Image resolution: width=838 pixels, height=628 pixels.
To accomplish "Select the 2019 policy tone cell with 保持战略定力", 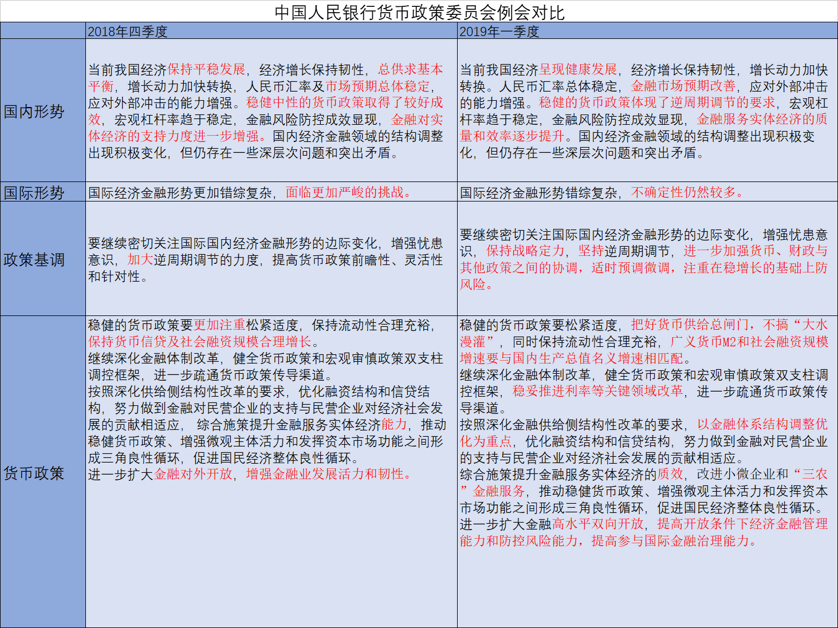I will (647, 259).
